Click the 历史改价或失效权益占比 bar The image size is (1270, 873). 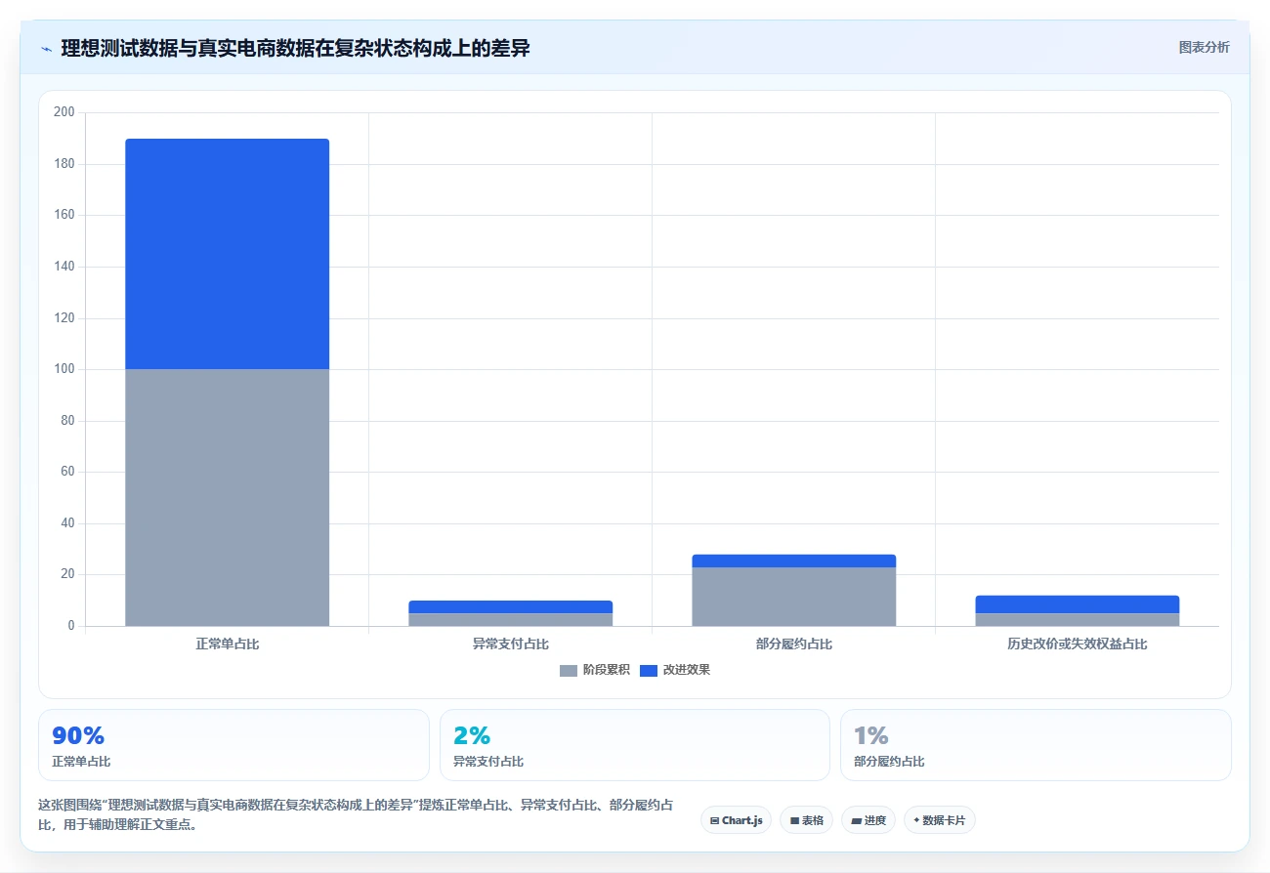click(x=1078, y=610)
